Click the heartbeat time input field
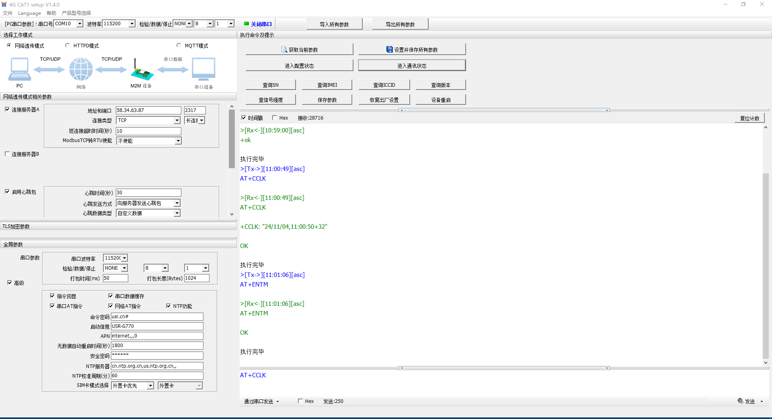 [x=148, y=193]
